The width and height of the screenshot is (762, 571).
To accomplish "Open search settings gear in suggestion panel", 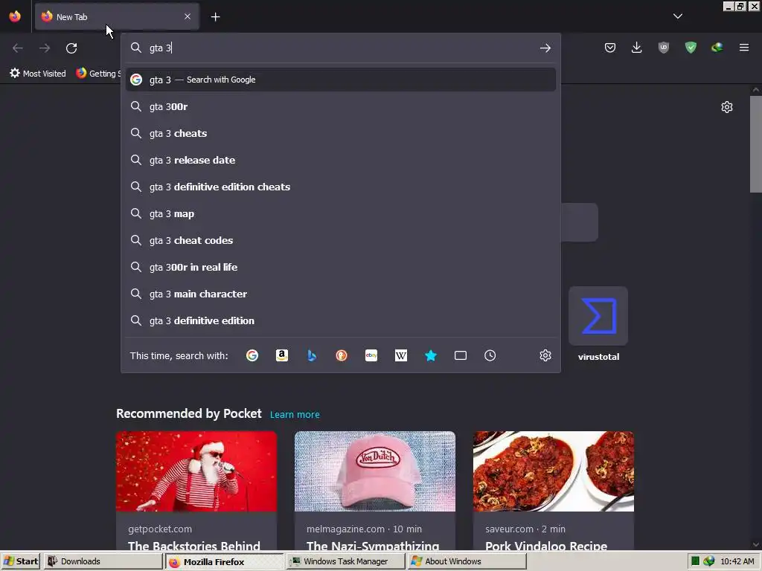I will click(545, 355).
